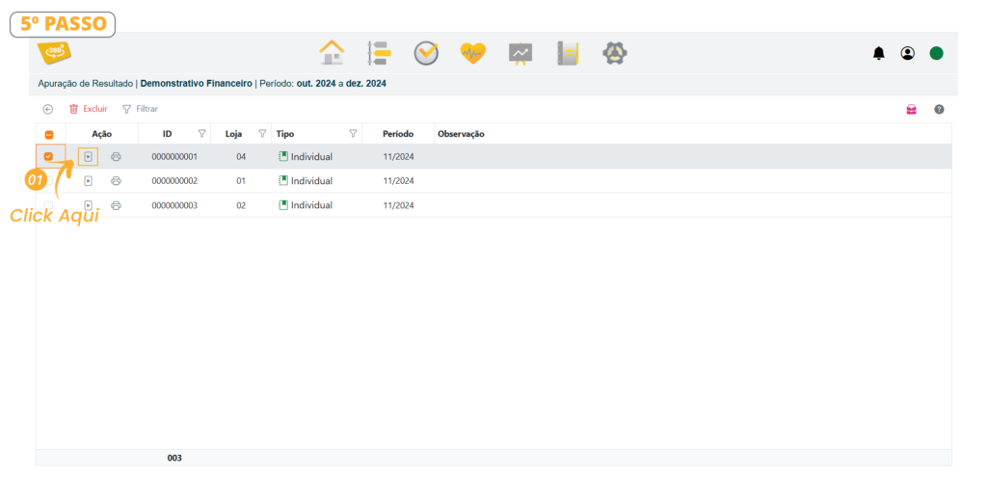Click Individual text in row 0000000001
The image size is (987, 504).
311,157
